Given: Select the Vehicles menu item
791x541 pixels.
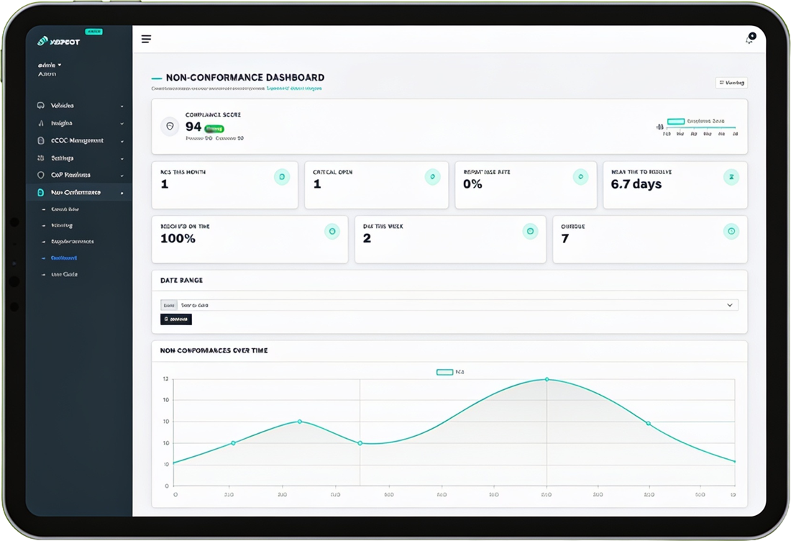Looking at the screenshot, I should (80, 106).
